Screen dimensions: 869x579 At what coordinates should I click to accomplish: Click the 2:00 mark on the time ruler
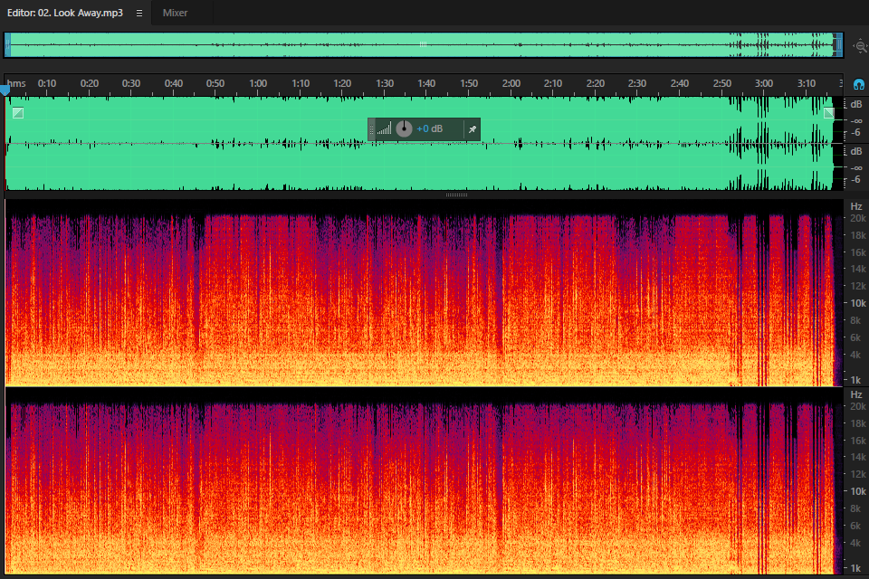click(x=511, y=83)
